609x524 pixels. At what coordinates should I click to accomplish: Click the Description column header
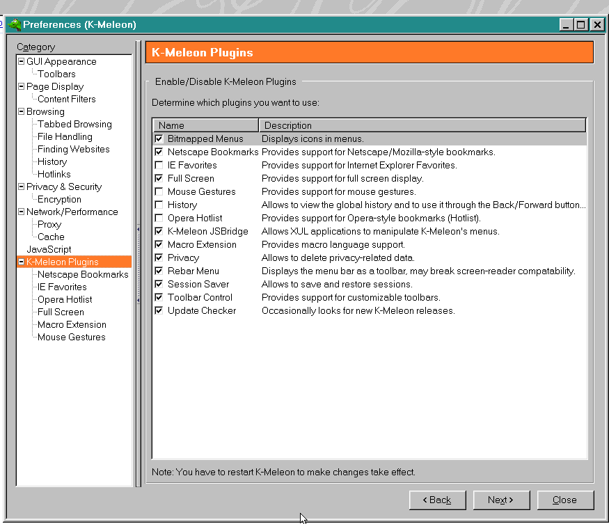[x=422, y=126]
